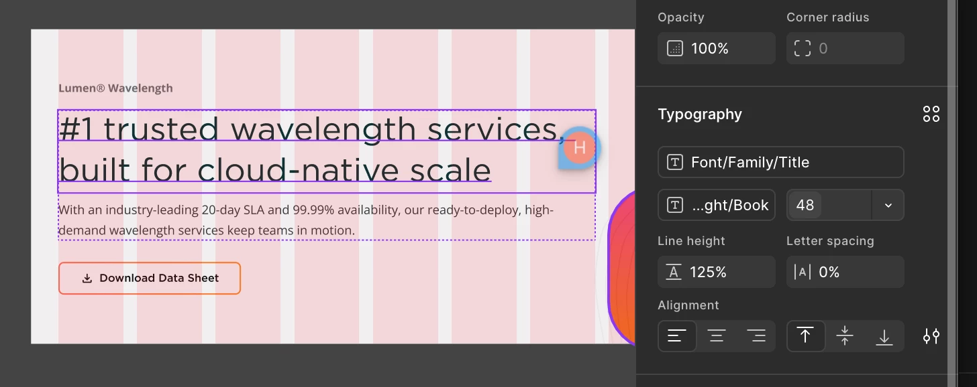Click the Line height label

691,241
